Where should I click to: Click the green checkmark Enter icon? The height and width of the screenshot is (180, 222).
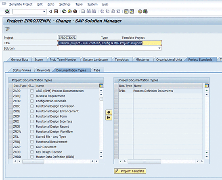pos(7,11)
